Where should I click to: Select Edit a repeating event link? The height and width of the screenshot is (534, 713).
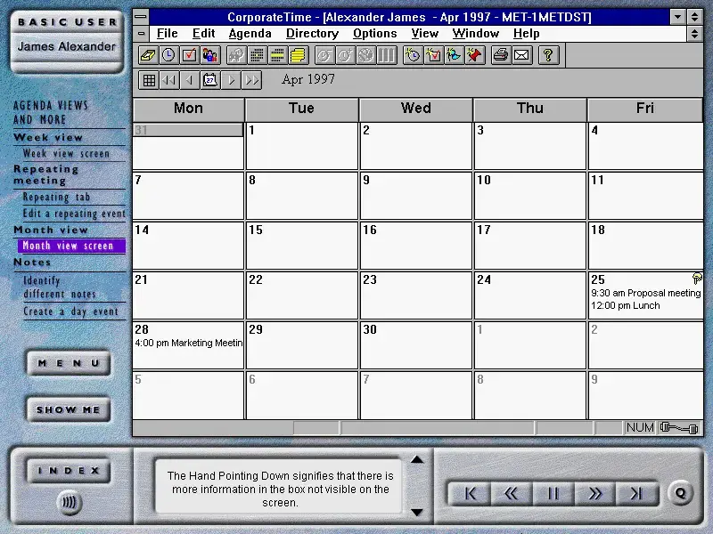pyautogui.click(x=74, y=214)
